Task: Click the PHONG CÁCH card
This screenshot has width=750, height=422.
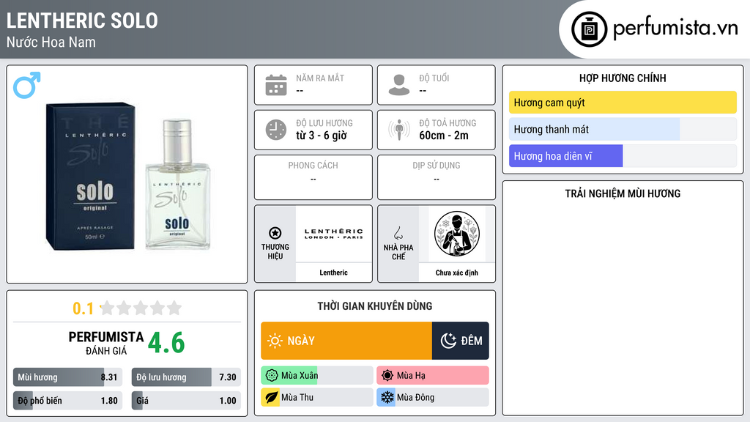Action: coord(313,177)
